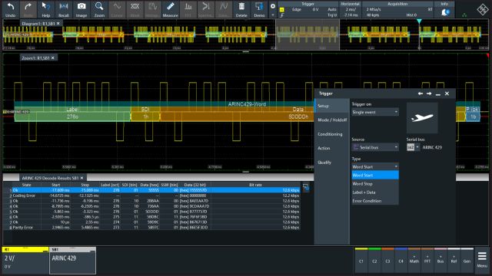The width and height of the screenshot is (492, 276).
Task: Open the Horizontal settings header panel
Action: click(351, 10)
